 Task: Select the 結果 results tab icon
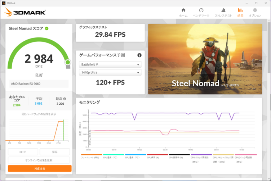tap(240, 10)
